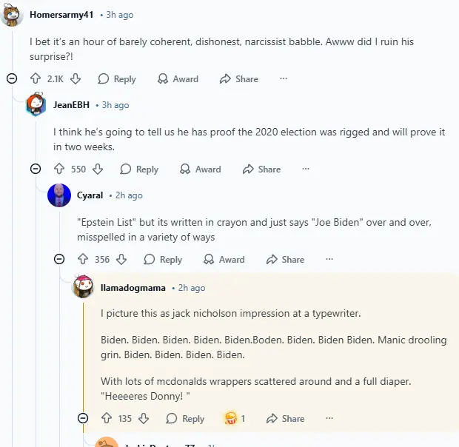Reply to Cyaral's comment
Image resolution: width=459 pixels, height=447 pixels.
pos(163,259)
